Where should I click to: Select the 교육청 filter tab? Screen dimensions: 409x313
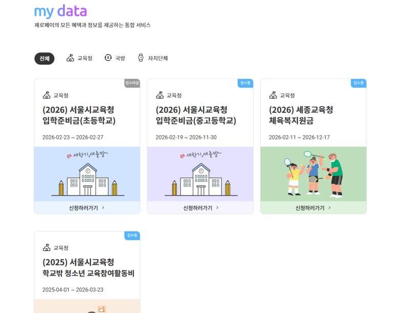point(79,58)
